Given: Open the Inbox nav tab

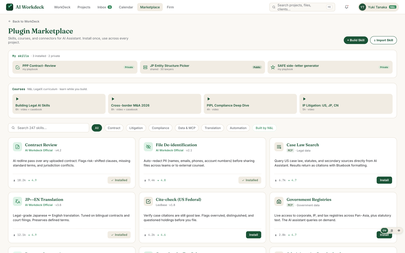Looking at the screenshot, I should click(x=105, y=7).
